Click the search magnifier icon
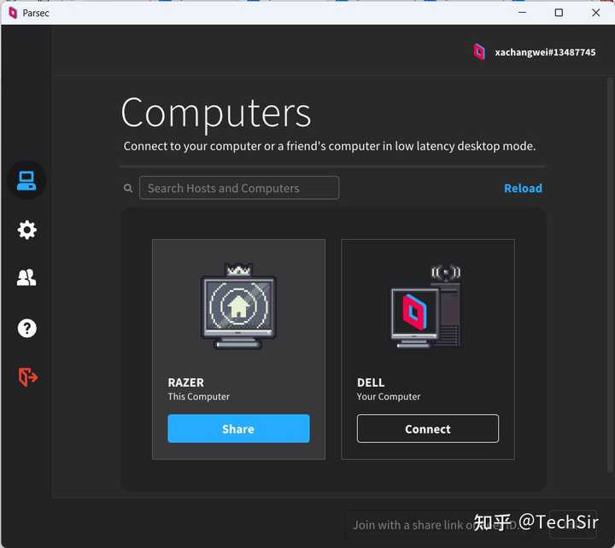This screenshot has width=615, height=548. point(128,189)
